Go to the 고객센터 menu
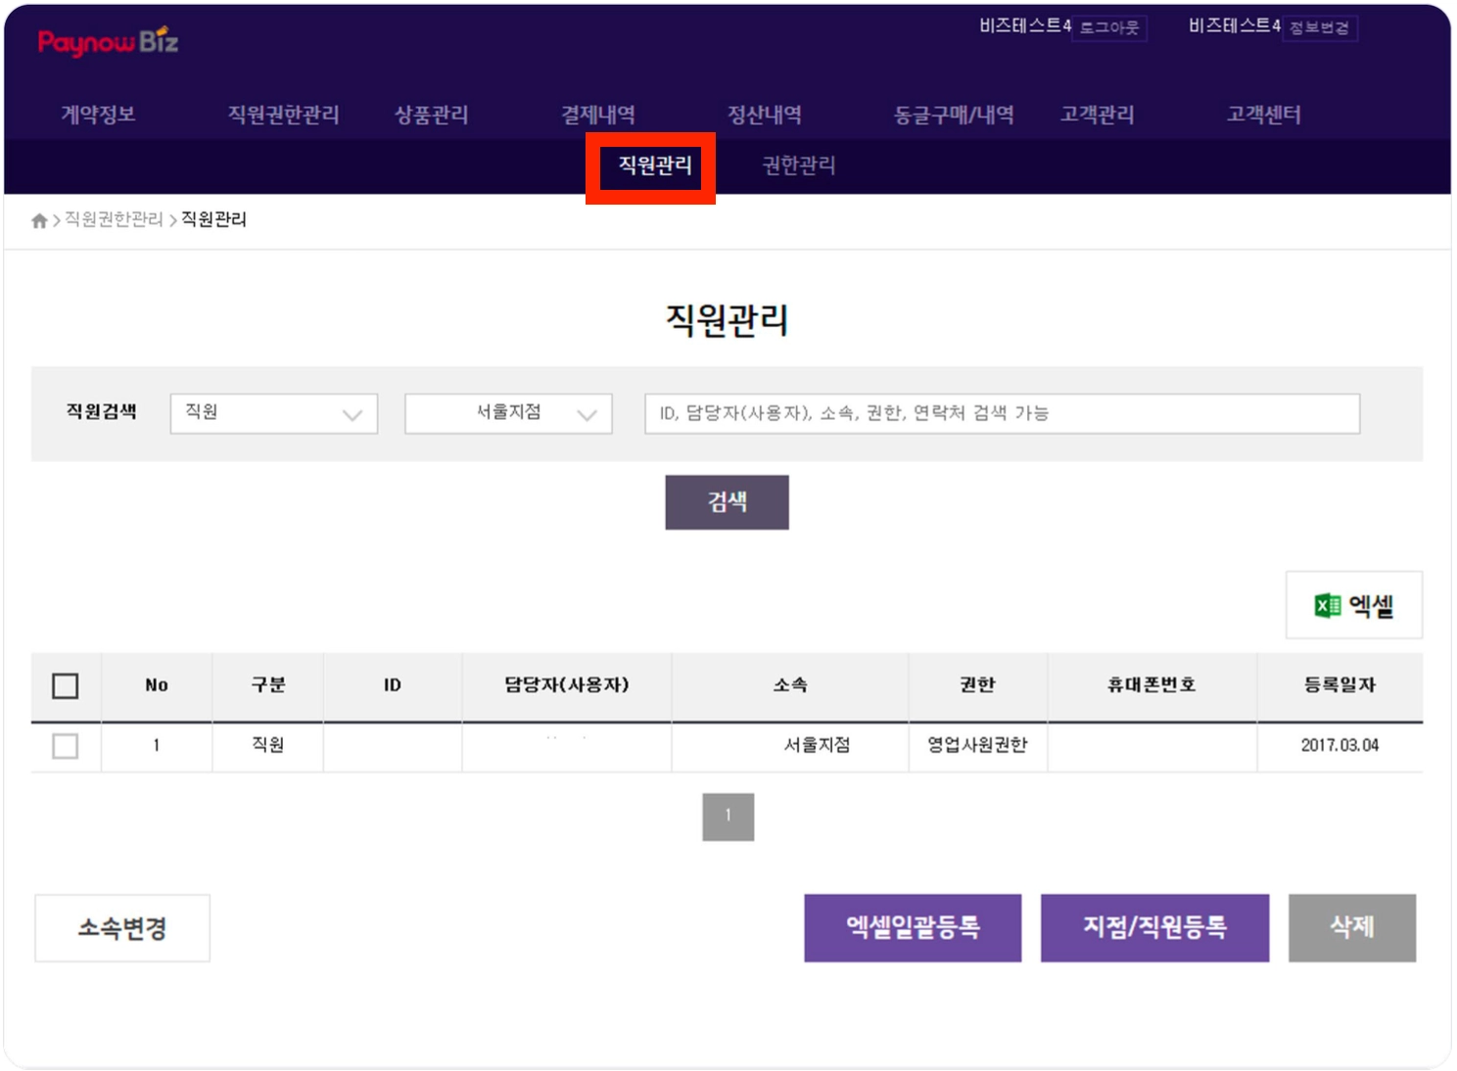 point(1264,115)
